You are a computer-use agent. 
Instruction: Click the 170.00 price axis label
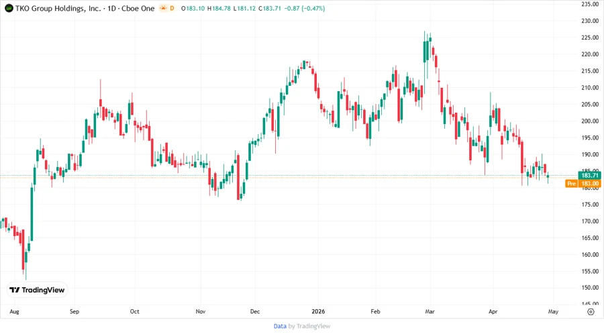(590, 221)
